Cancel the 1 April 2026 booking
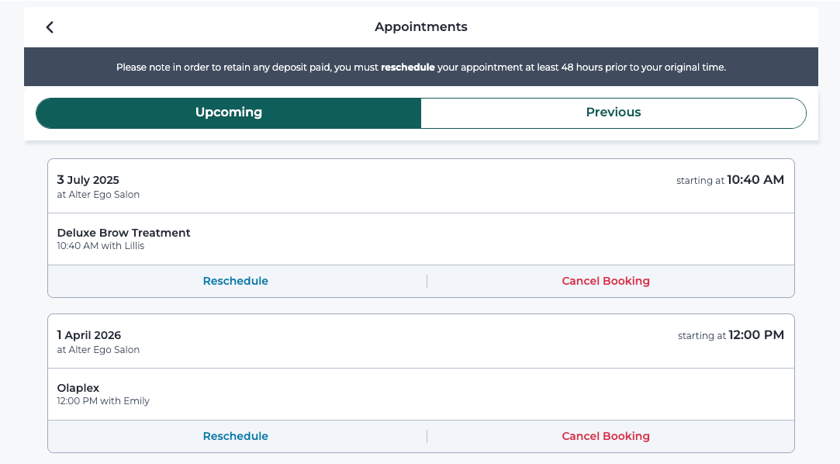Screen dimensions: 840x464 click(x=605, y=436)
